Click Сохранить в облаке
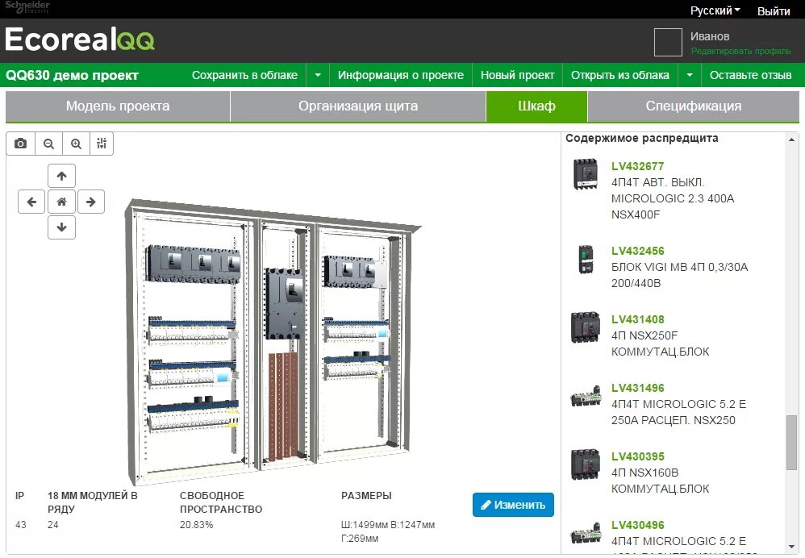This screenshot has height=558, width=805. [x=245, y=76]
